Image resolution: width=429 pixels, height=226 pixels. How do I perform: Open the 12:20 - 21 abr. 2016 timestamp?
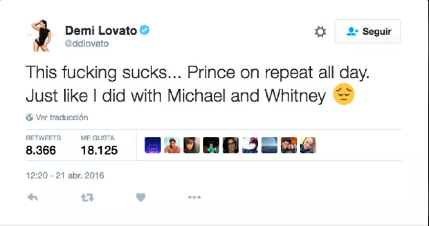[65, 176]
